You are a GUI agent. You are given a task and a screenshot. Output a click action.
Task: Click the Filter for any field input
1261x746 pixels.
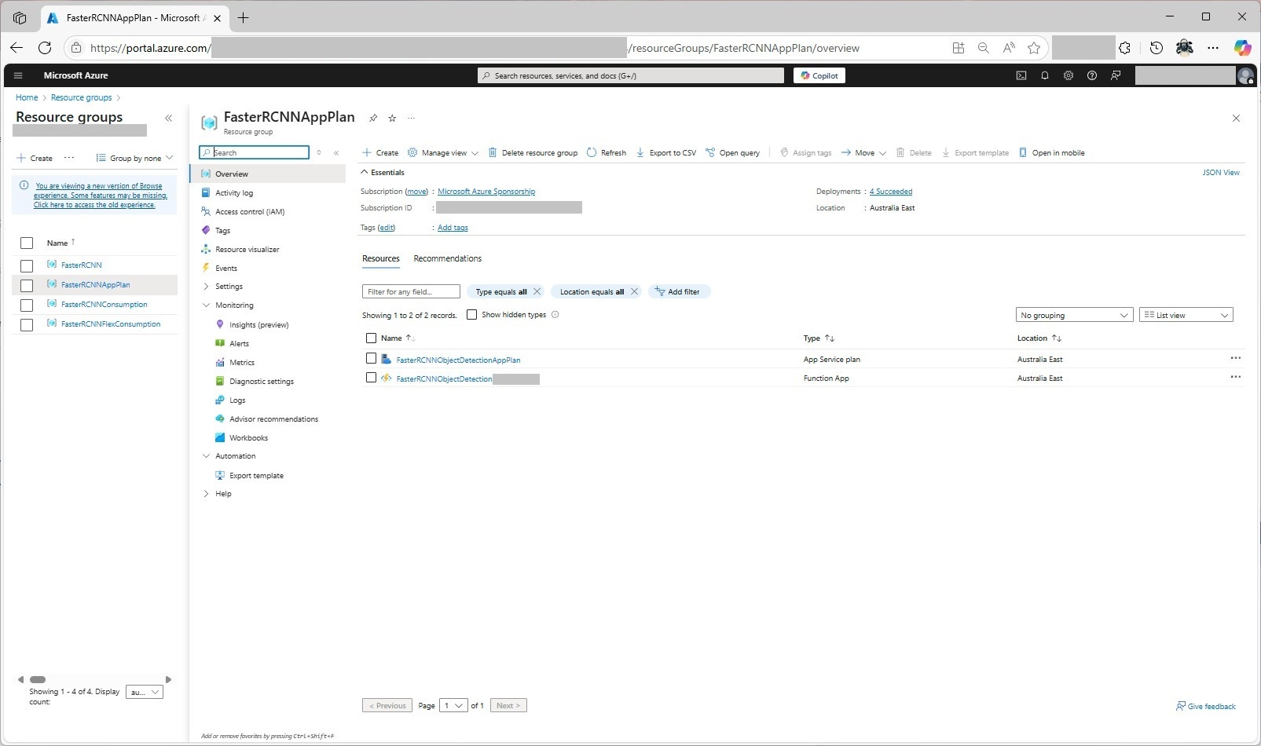(410, 291)
